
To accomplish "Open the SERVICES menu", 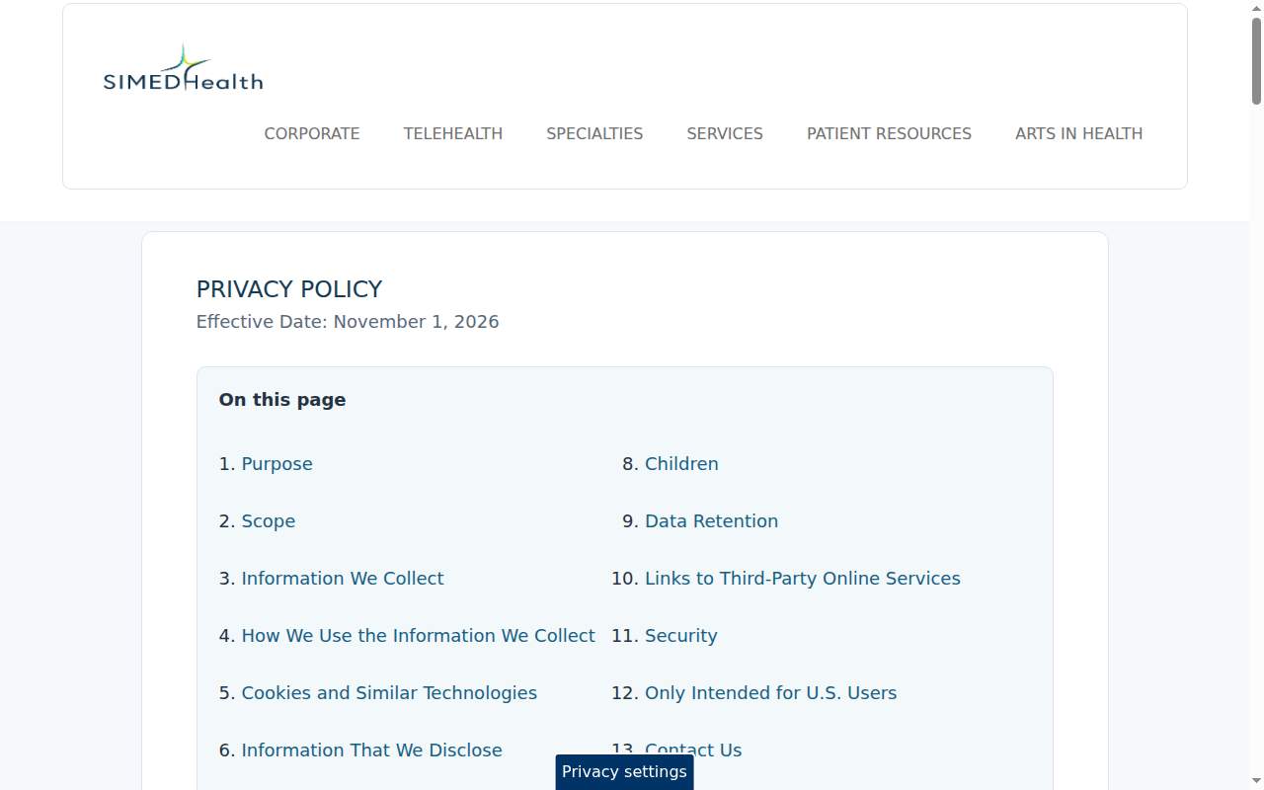I will coord(725,133).
